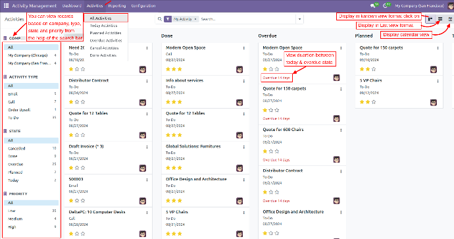Image resolution: width=454 pixels, height=239 pixels.
Task: Remove the My Activity filter facet
Action: [195, 19]
